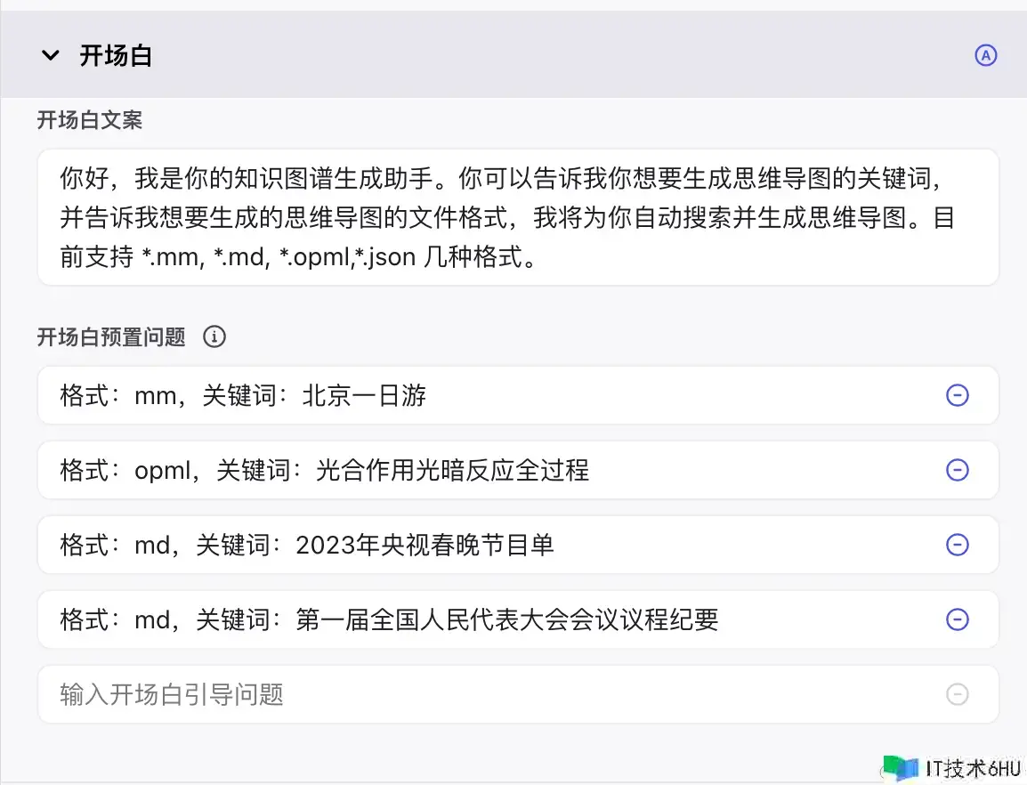
Task: Click the IT技术6HU watermark text
Action: point(973,769)
